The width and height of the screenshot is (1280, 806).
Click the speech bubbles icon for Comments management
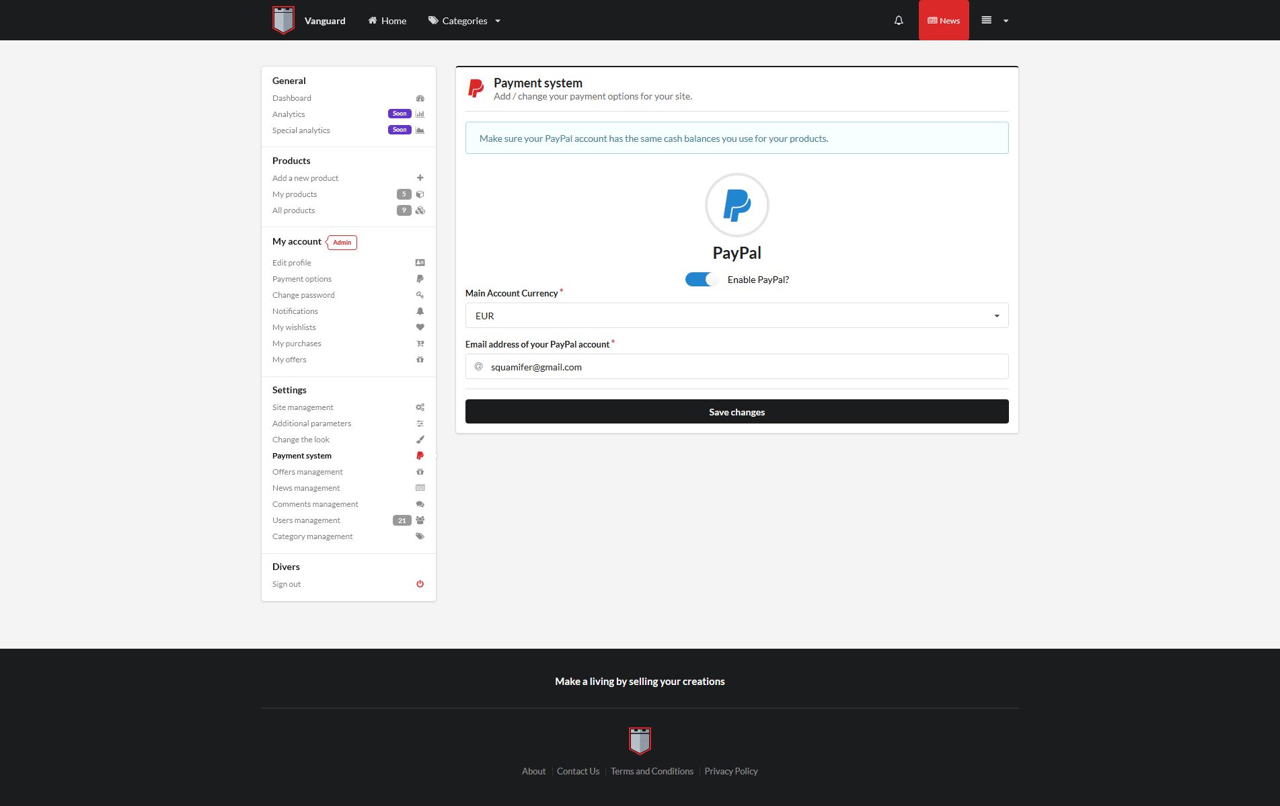[420, 504]
